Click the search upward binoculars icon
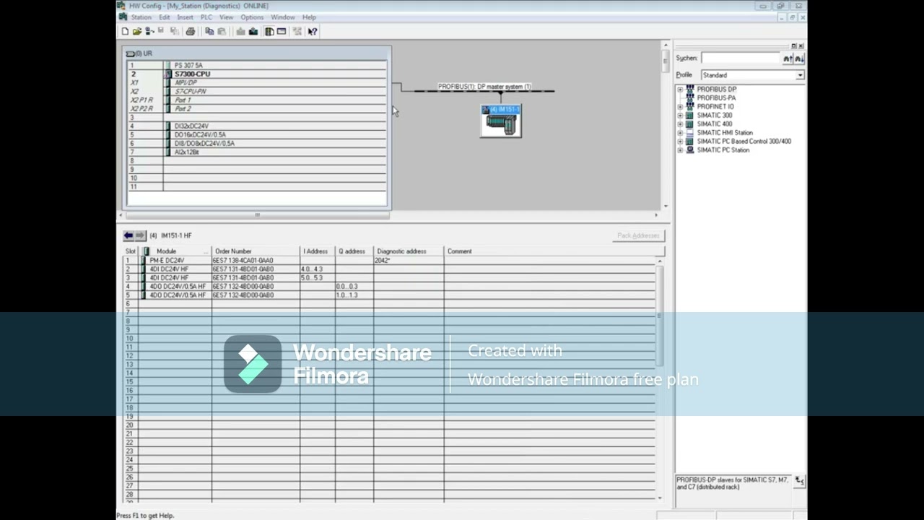Screen dimensions: 924x520 tap(788, 58)
